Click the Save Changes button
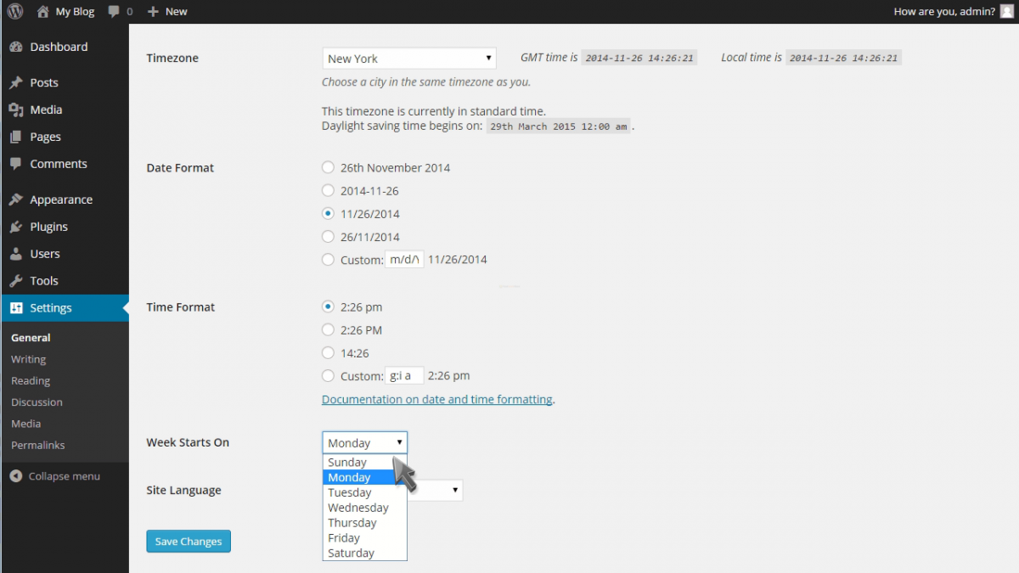 pyautogui.click(x=188, y=541)
